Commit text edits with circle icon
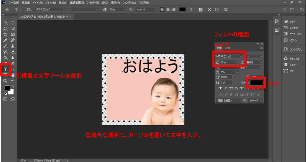 (x=217, y=10)
